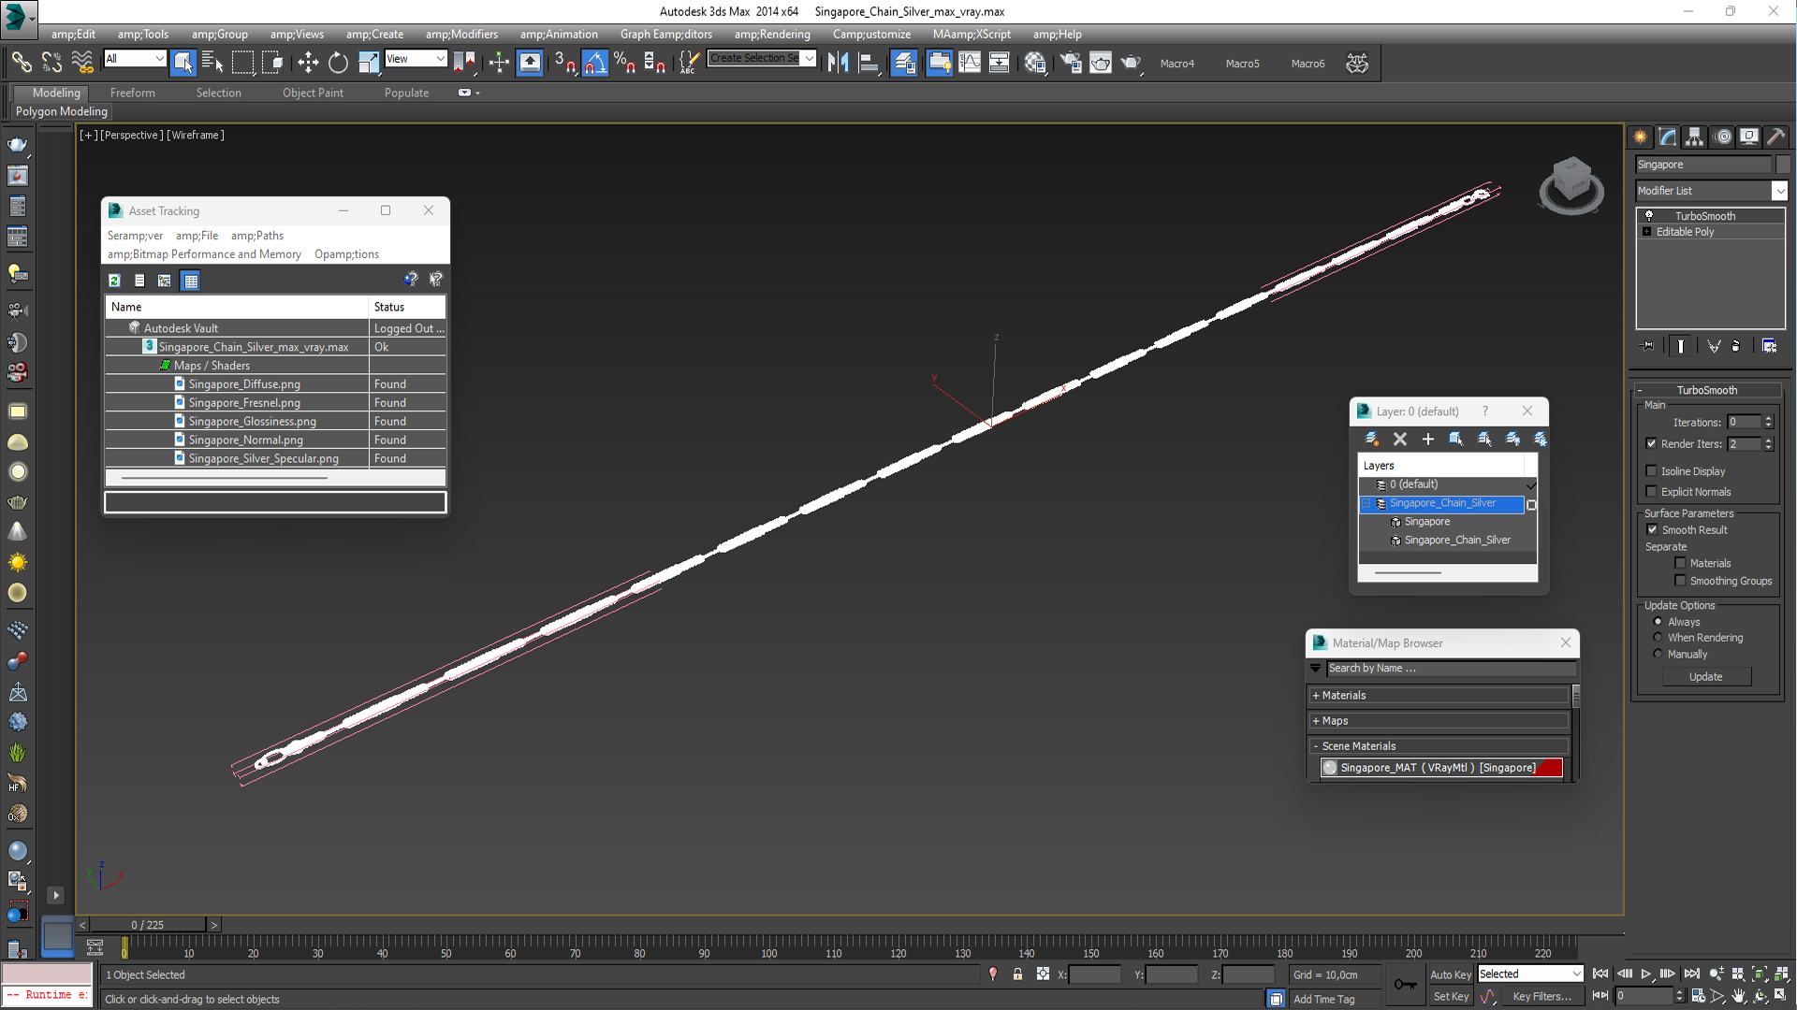
Task: Enable Separate by Materials checkbox
Action: 1680,563
